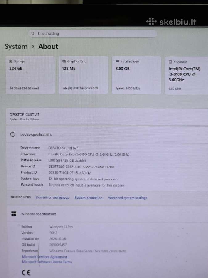This screenshot has width=208, height=278.
Task: Open the Graphics Card tile
Action: pos(83,75)
